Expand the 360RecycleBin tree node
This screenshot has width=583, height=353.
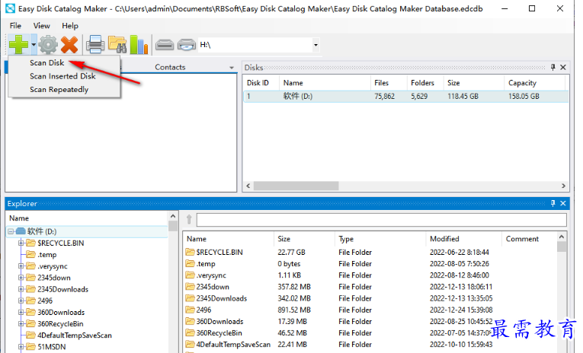[21, 323]
